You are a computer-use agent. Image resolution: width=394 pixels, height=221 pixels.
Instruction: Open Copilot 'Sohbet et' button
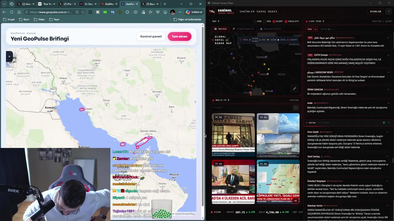(194, 12)
